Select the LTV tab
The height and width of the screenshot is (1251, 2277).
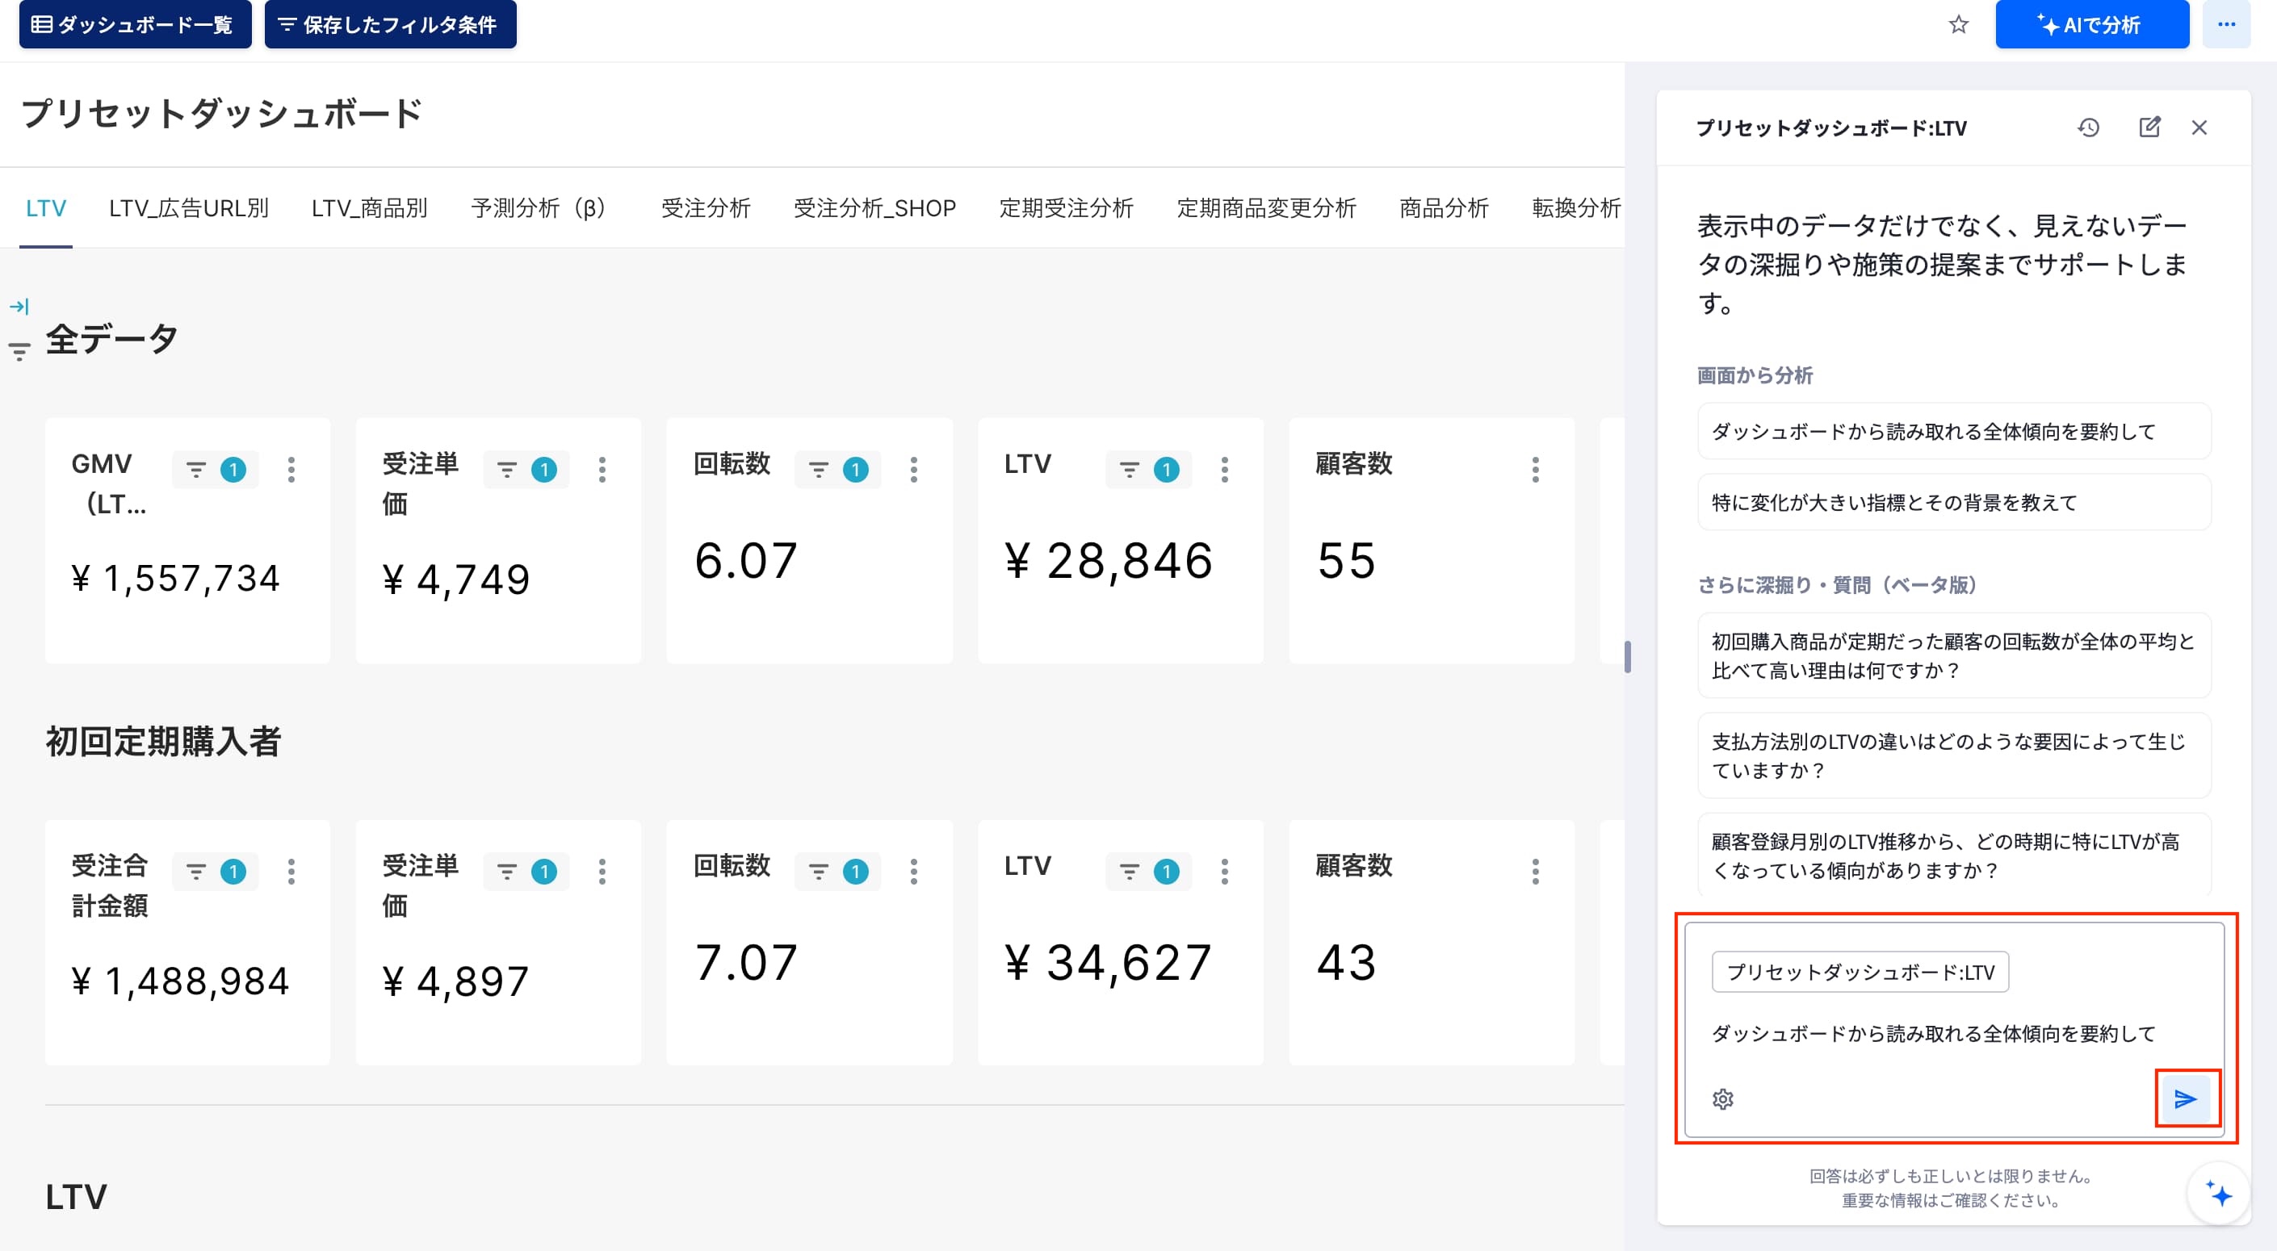[46, 208]
